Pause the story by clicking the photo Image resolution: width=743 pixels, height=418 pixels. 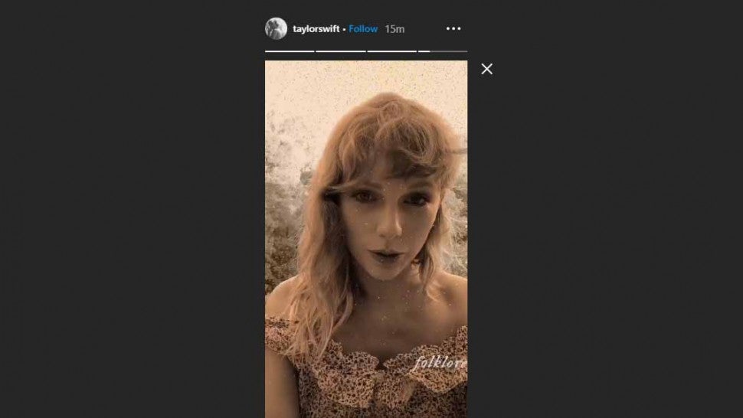point(366,239)
